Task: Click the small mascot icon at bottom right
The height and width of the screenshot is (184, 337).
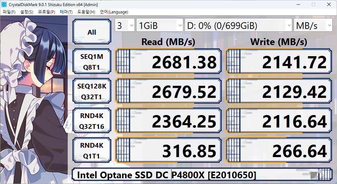Action: pos(314,175)
